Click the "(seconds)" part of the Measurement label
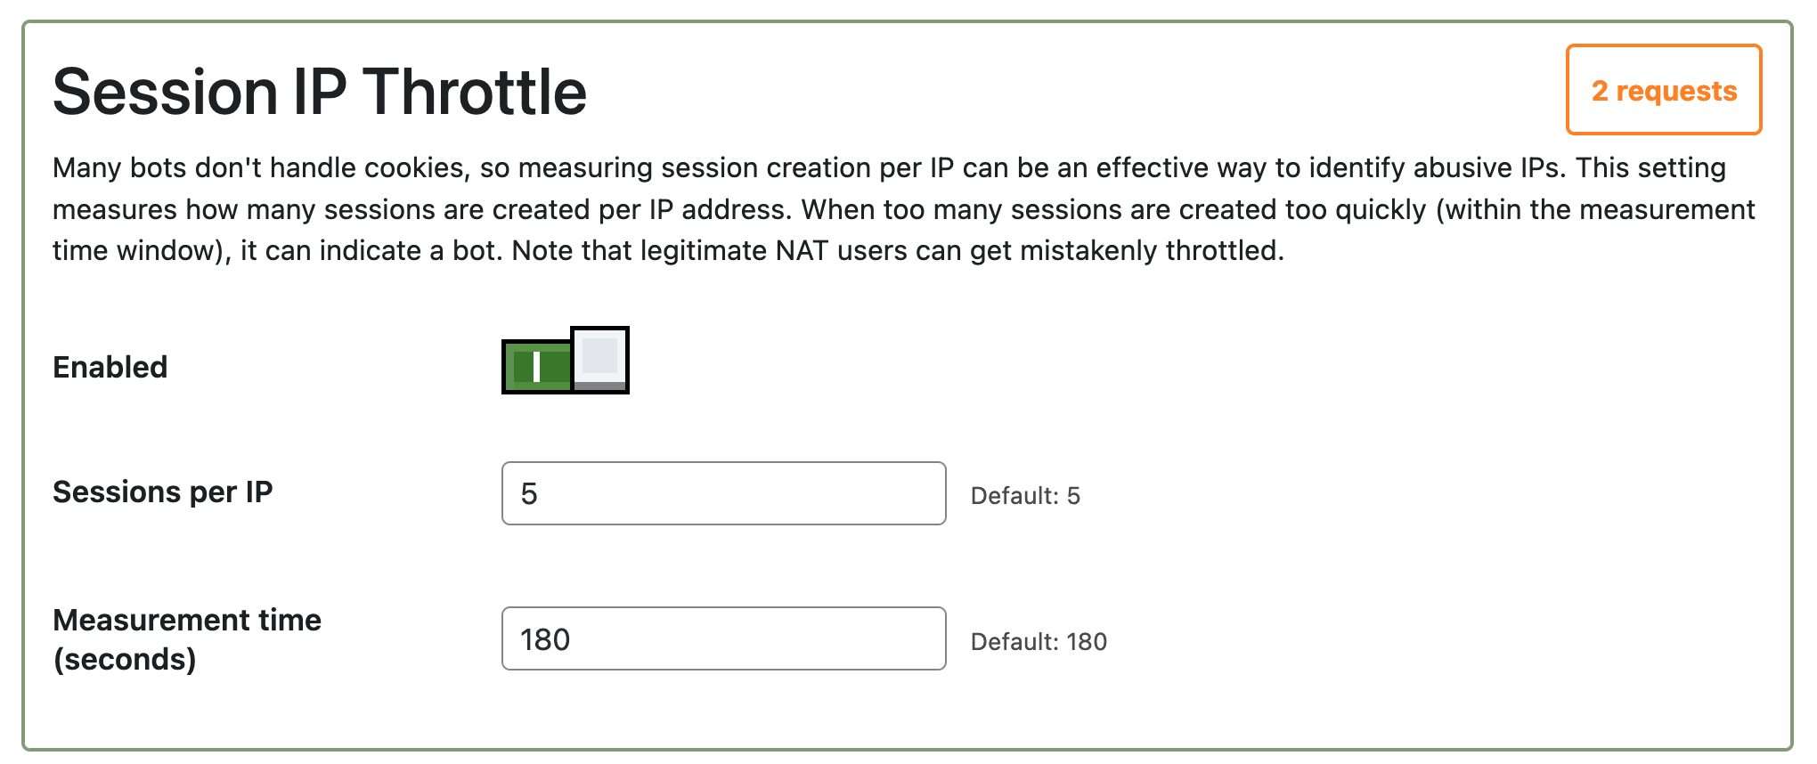Image resolution: width=1817 pixels, height=764 pixels. (125, 659)
